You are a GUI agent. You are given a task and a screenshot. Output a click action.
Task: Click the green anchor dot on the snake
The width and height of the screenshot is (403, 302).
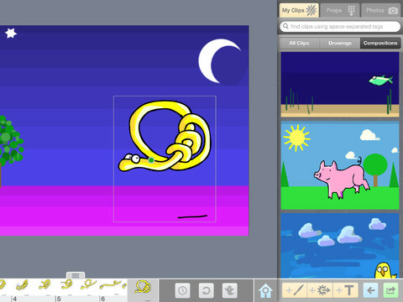[x=151, y=160]
